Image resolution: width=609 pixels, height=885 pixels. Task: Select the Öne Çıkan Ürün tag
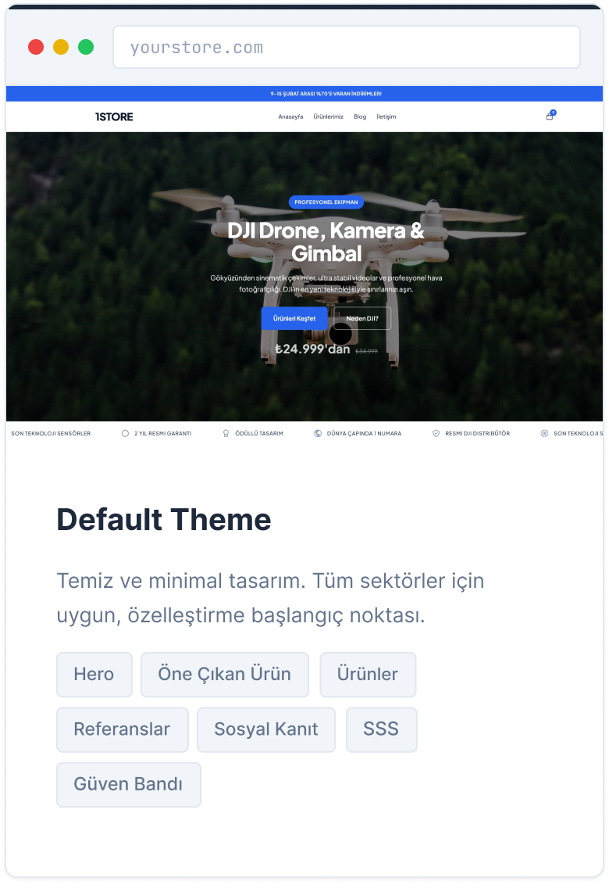coord(224,675)
